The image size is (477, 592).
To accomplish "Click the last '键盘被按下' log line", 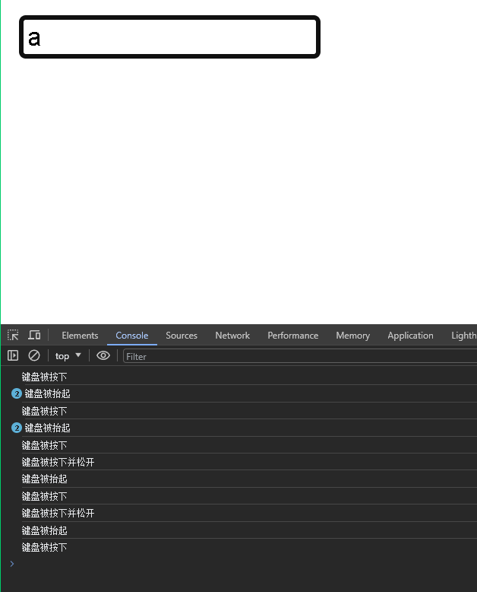I will (x=45, y=547).
